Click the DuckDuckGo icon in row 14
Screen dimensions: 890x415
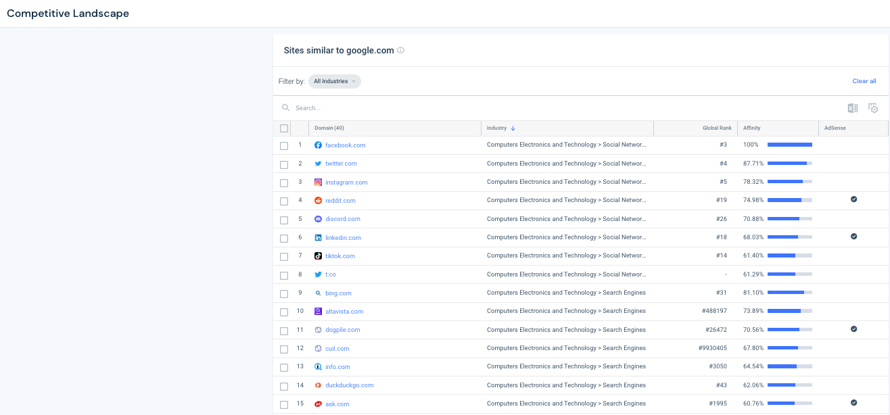318,385
